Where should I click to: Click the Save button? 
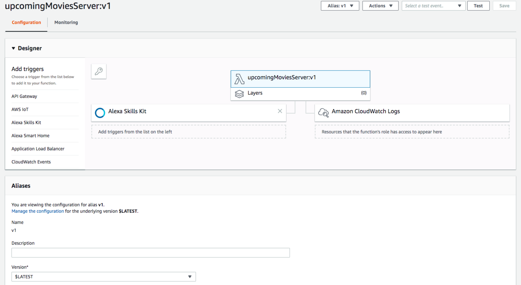tap(504, 6)
